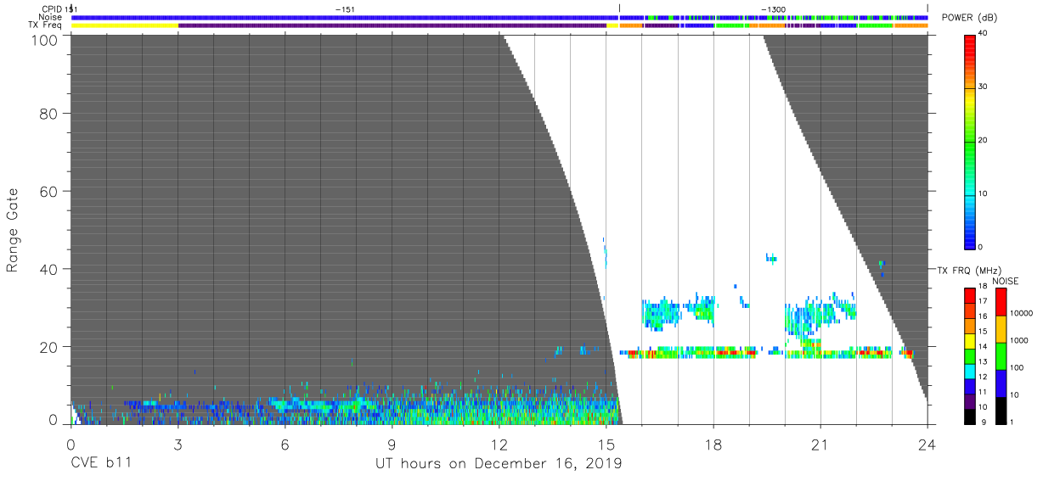Click the red 17-18 MHz TX FRQ swatch
This screenshot has width=1043, height=481.
tap(971, 296)
